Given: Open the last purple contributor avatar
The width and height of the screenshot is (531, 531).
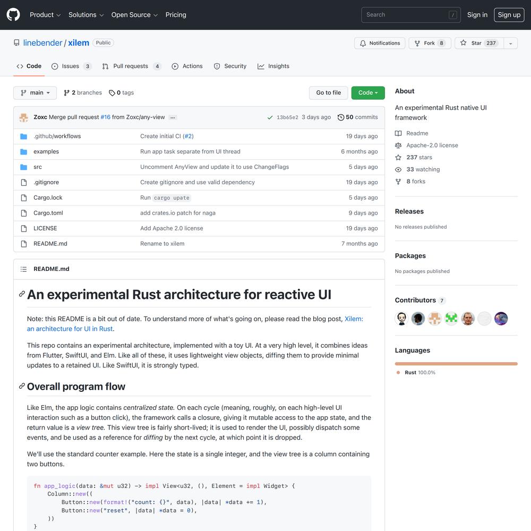Looking at the screenshot, I should click(x=501, y=319).
